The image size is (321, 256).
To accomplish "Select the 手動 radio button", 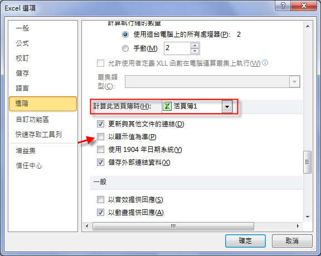I will click(125, 48).
